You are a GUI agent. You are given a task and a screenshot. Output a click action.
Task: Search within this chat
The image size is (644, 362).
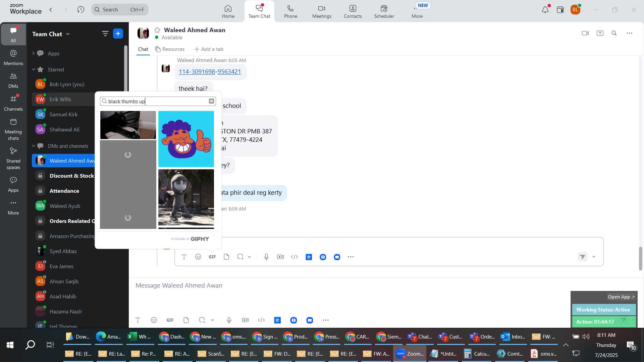[614, 33]
